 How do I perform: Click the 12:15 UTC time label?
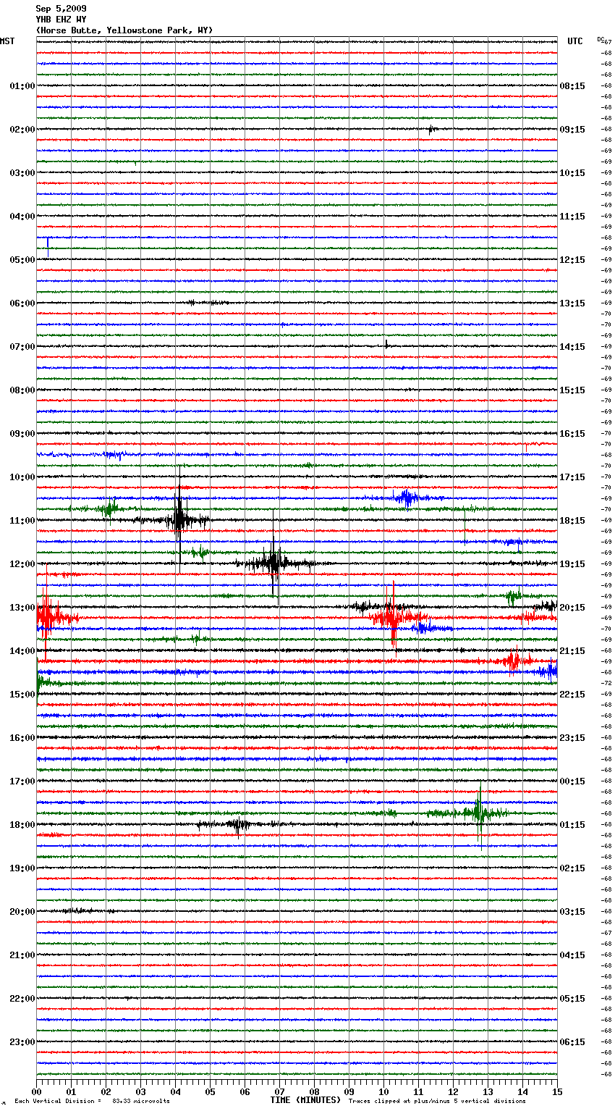pyautogui.click(x=572, y=260)
